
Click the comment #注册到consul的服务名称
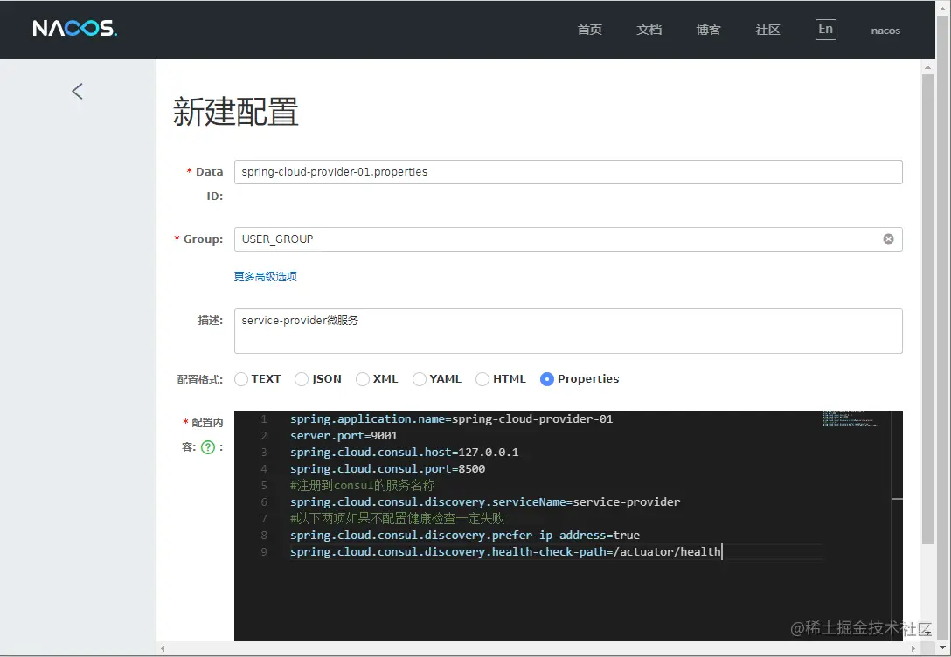(363, 486)
